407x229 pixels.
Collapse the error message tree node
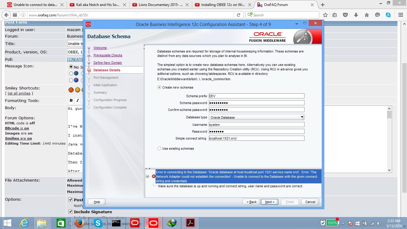tap(147, 176)
